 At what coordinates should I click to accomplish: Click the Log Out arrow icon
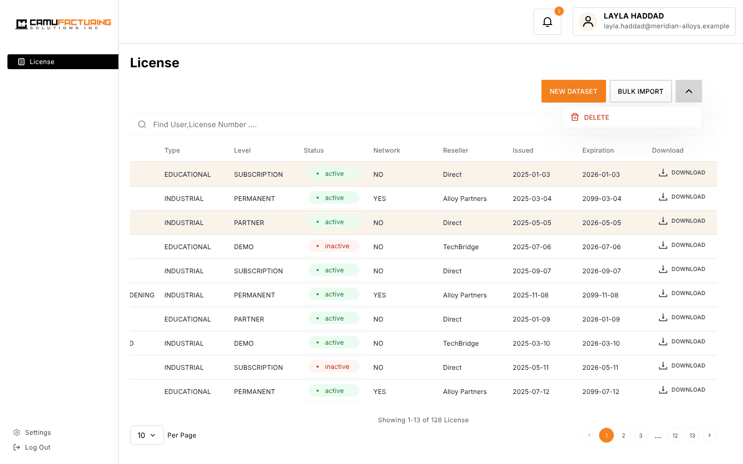click(17, 447)
